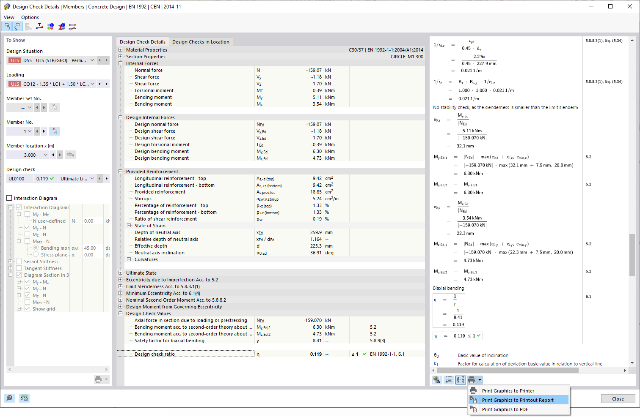Collapse the Internal Forces section
The image size is (640, 417).
121,63
